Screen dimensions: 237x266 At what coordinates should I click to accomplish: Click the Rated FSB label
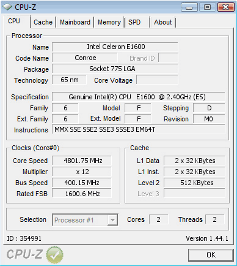tap(32, 194)
